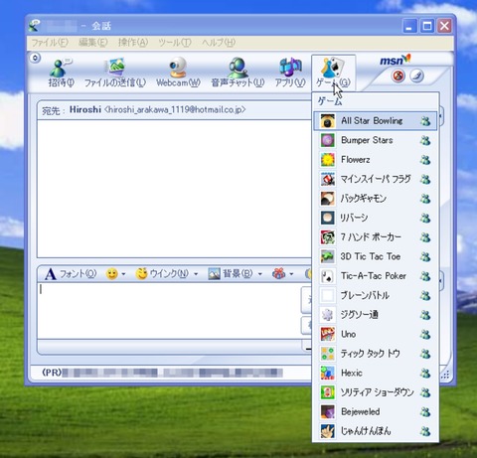The width and height of the screenshot is (477, 458).
Task: Click in the message input box
Action: (169, 311)
